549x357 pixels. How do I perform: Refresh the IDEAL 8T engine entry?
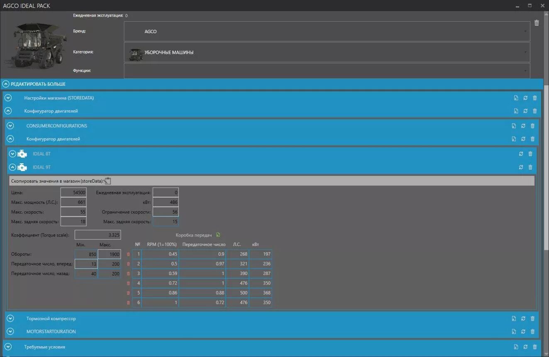pos(521,154)
